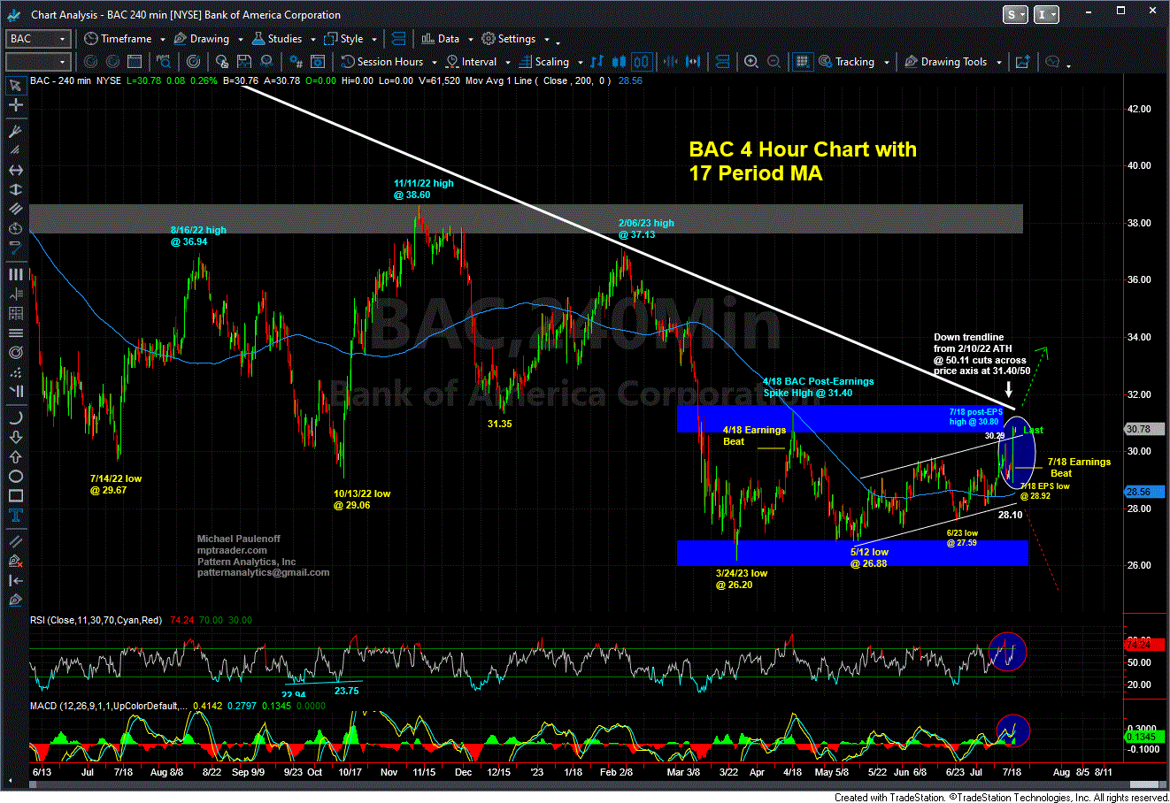
Task: Click the share chart image icon
Action: pyautogui.click(x=1022, y=62)
